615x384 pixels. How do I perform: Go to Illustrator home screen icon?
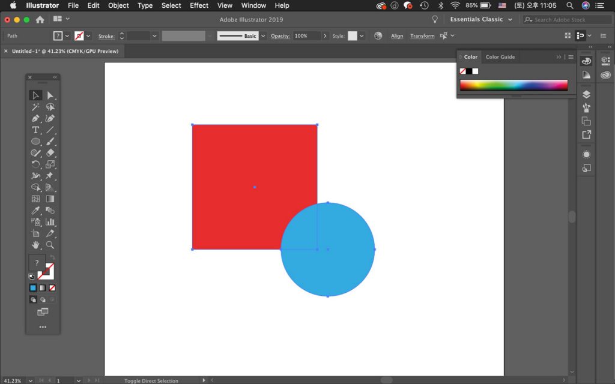[40, 20]
